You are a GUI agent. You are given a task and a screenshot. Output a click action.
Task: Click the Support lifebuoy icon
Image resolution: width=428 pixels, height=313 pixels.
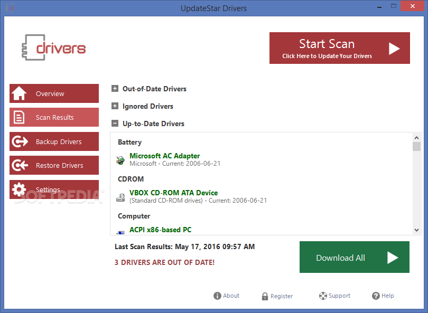click(x=323, y=296)
